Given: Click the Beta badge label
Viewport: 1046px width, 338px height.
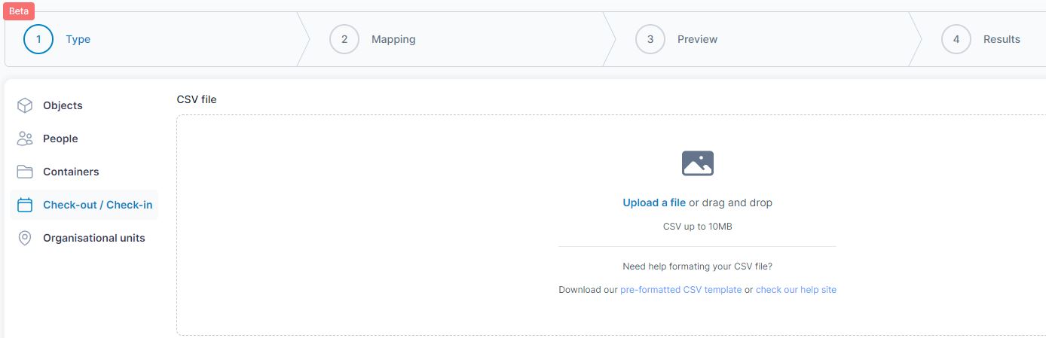Looking at the screenshot, I should (x=19, y=11).
